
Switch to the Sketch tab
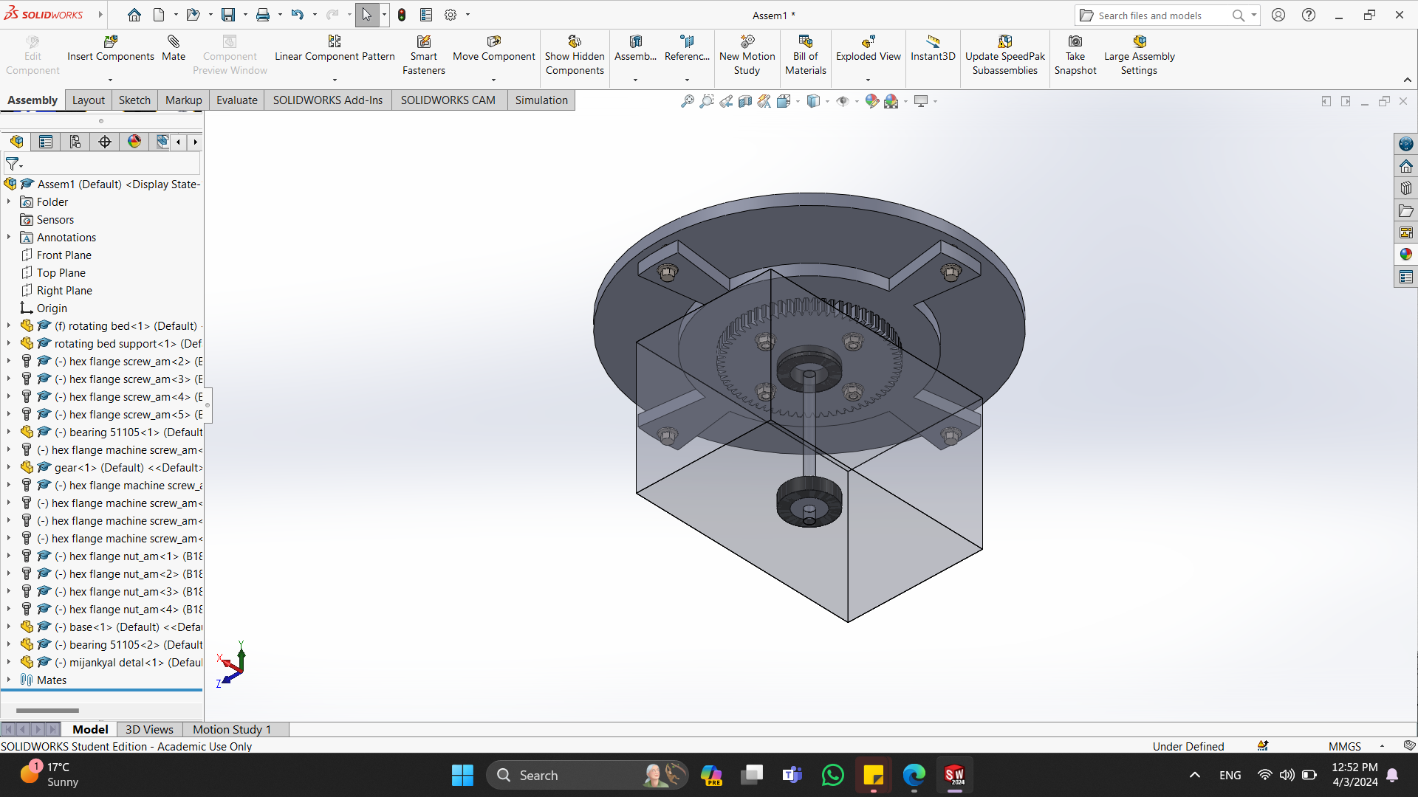coord(134,100)
